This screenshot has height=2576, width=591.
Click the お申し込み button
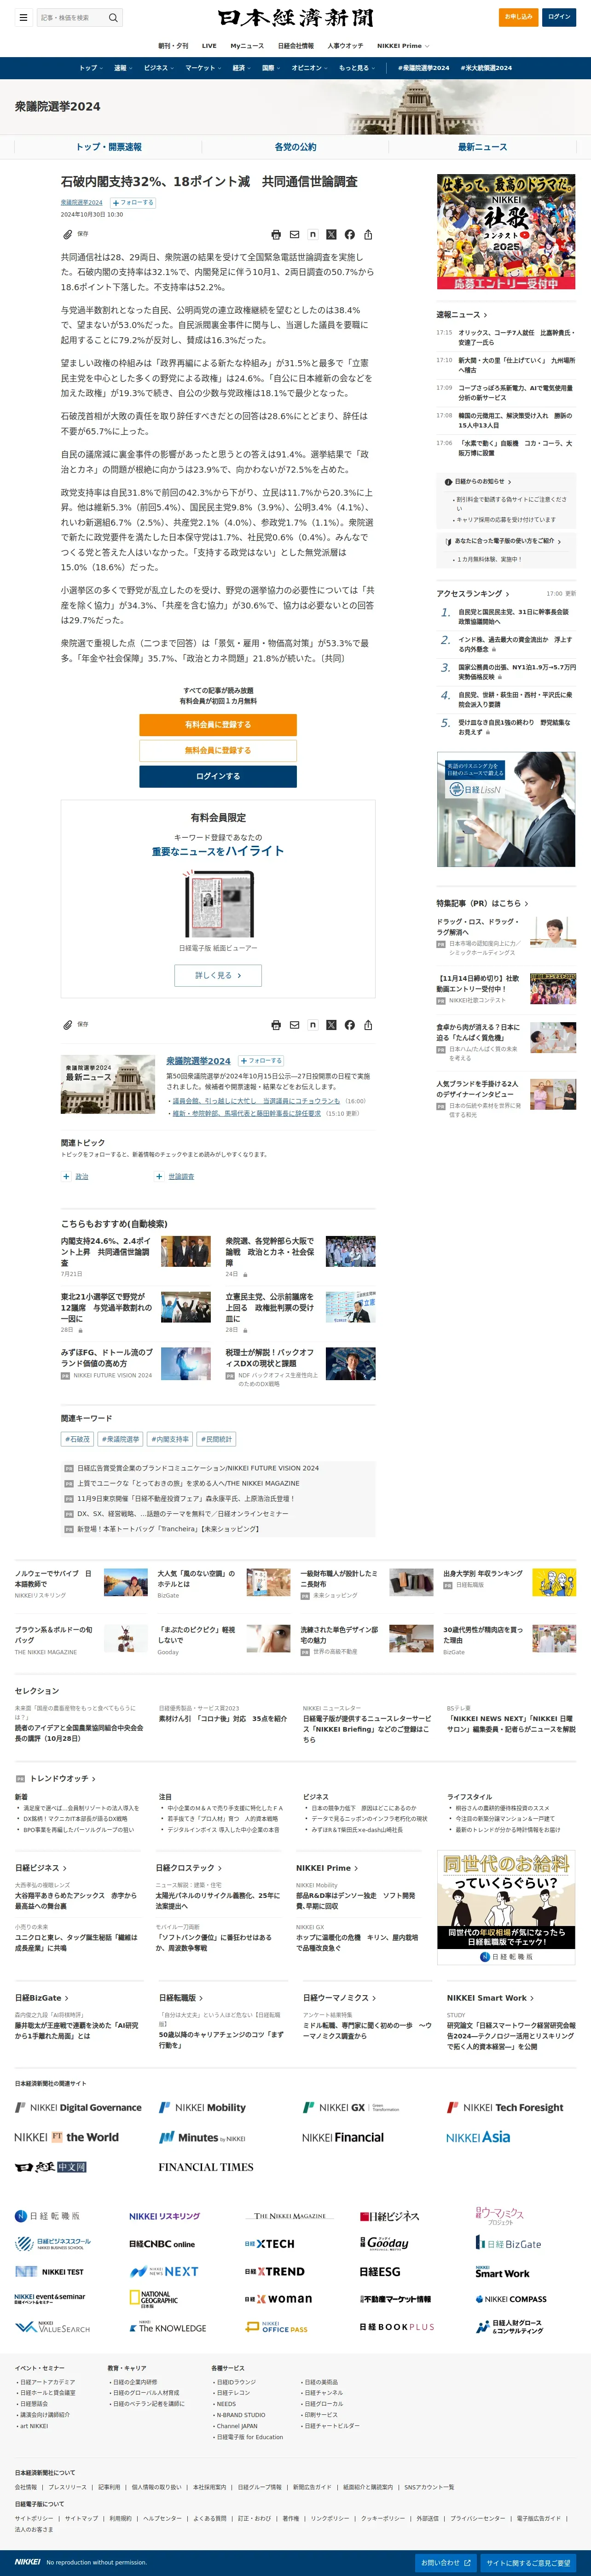pos(518,17)
